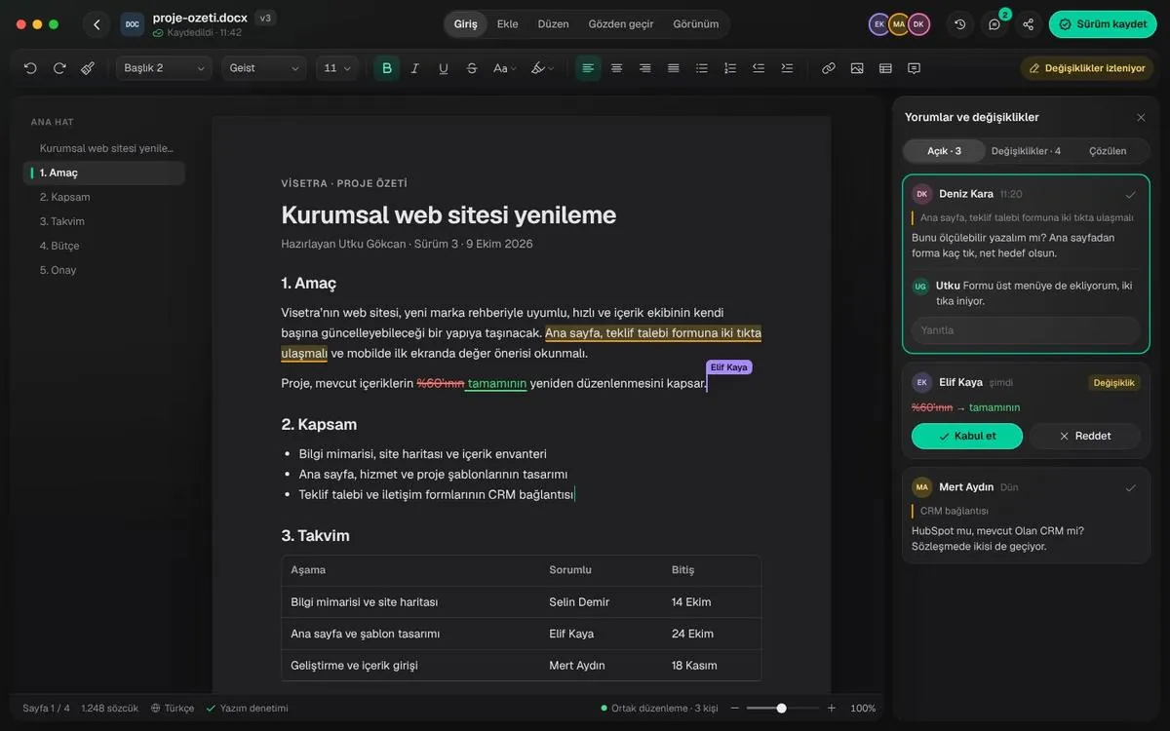Open the Türkçe language selector
Viewport: 1170px width, 731px height.
[x=173, y=709]
